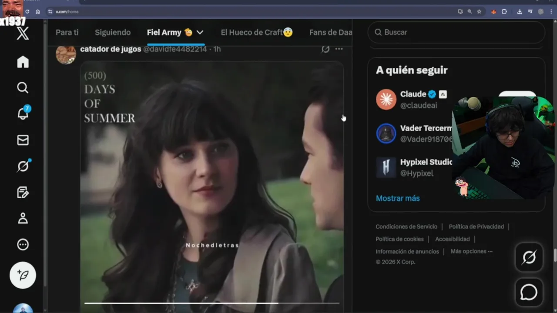Open the Lists/Articles compose icon in sidebar
This screenshot has width=557, height=313.
[23, 192]
